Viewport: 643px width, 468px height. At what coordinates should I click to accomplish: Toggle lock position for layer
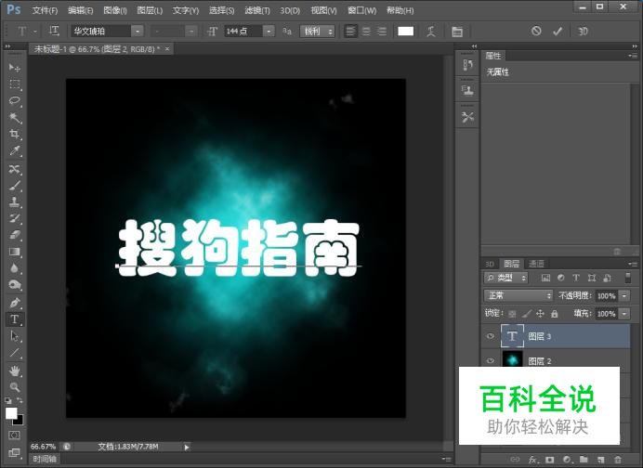(540, 314)
